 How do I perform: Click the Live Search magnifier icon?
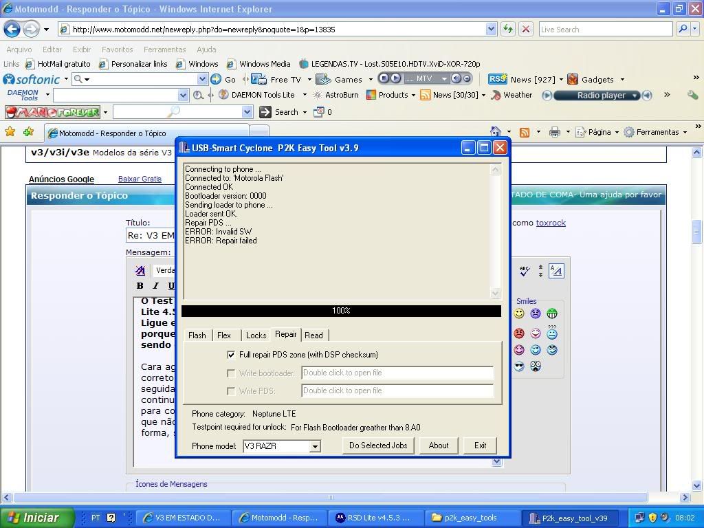point(683,29)
